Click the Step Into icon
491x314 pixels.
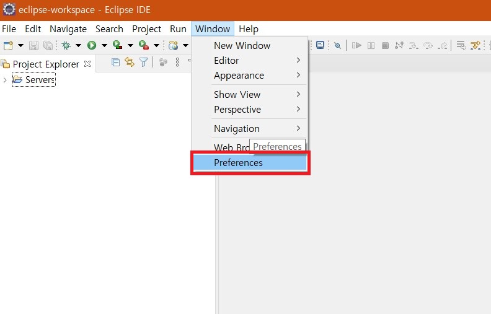click(414, 46)
